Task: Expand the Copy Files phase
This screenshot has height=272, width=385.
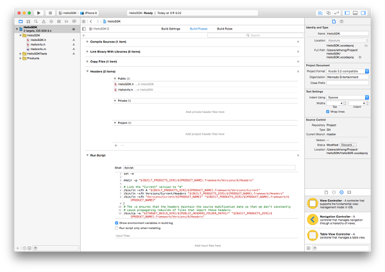Action: coord(87,62)
